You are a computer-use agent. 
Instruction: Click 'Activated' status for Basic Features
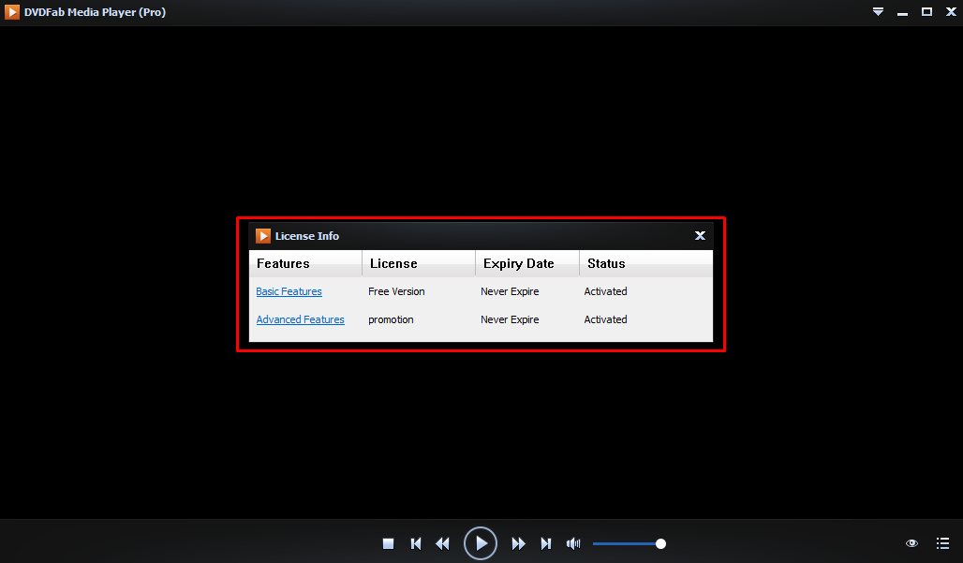(x=605, y=291)
